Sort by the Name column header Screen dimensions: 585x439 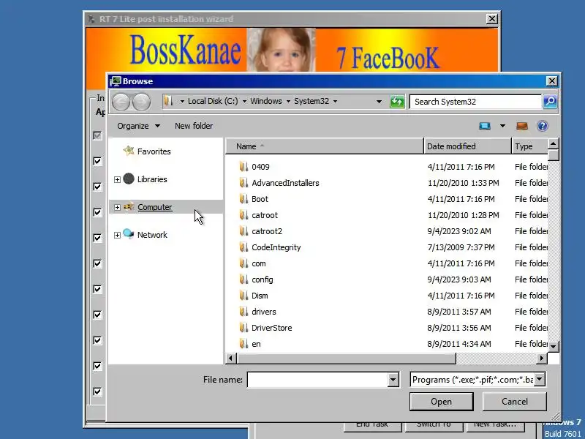(325, 146)
